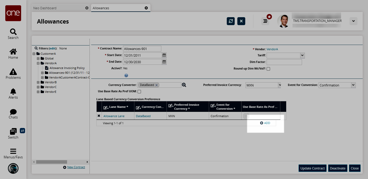Open the Problems warning icon
Screen dimensions: 368x179
[13, 74]
